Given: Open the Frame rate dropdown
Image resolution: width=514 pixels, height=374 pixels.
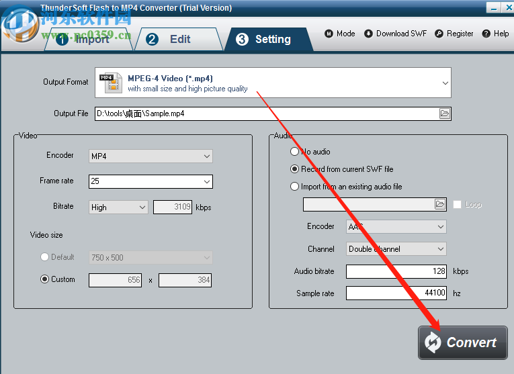Looking at the screenshot, I should coord(151,181).
